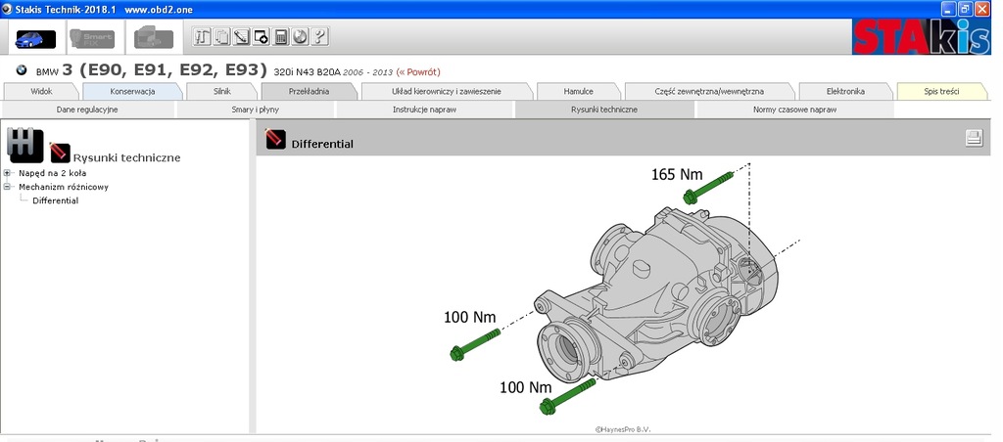
Task: Restore down the Stakis Technik window
Action: tap(965, 9)
